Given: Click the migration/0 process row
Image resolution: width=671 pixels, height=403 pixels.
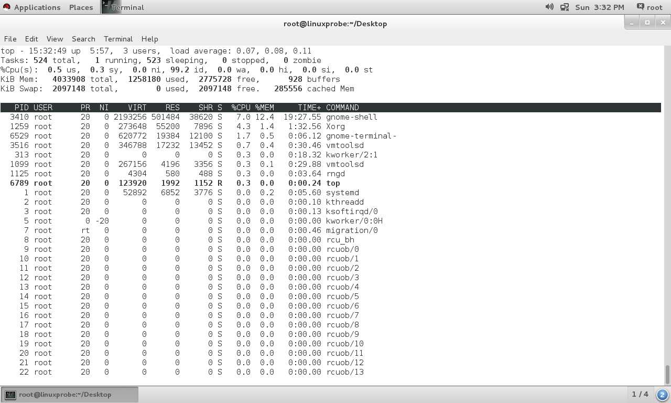Looking at the screenshot, I should tap(330, 230).
